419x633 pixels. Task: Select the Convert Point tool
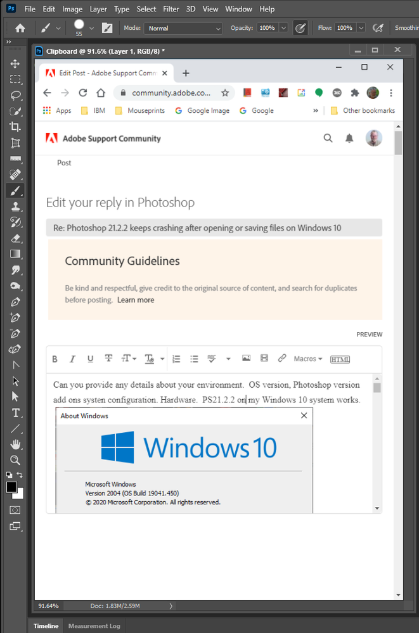click(x=15, y=365)
